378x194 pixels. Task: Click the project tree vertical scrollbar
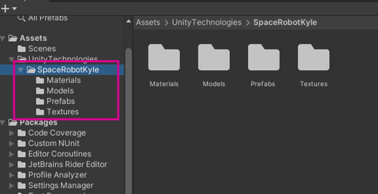(129, 105)
